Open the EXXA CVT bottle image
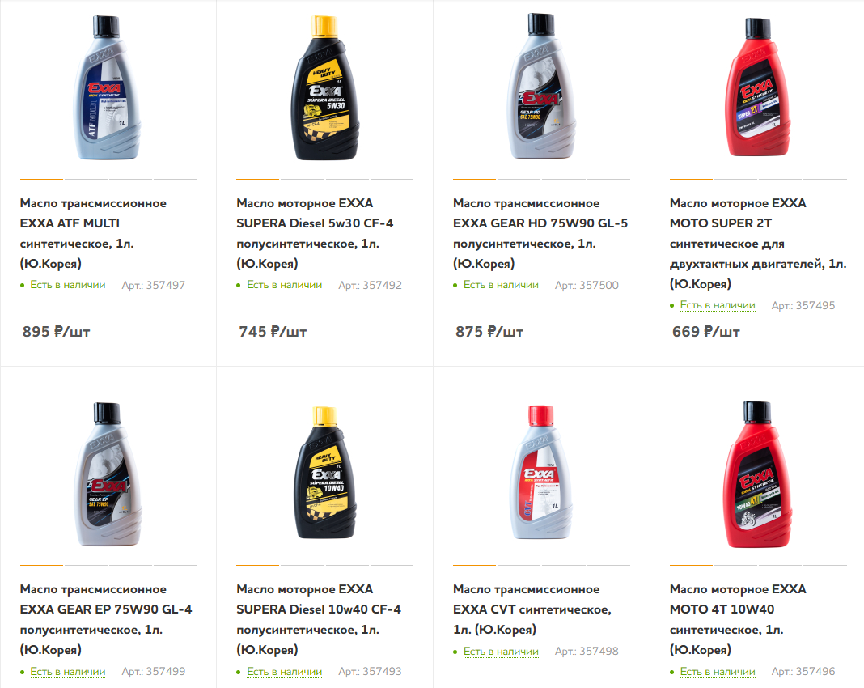The image size is (864, 688). click(541, 474)
